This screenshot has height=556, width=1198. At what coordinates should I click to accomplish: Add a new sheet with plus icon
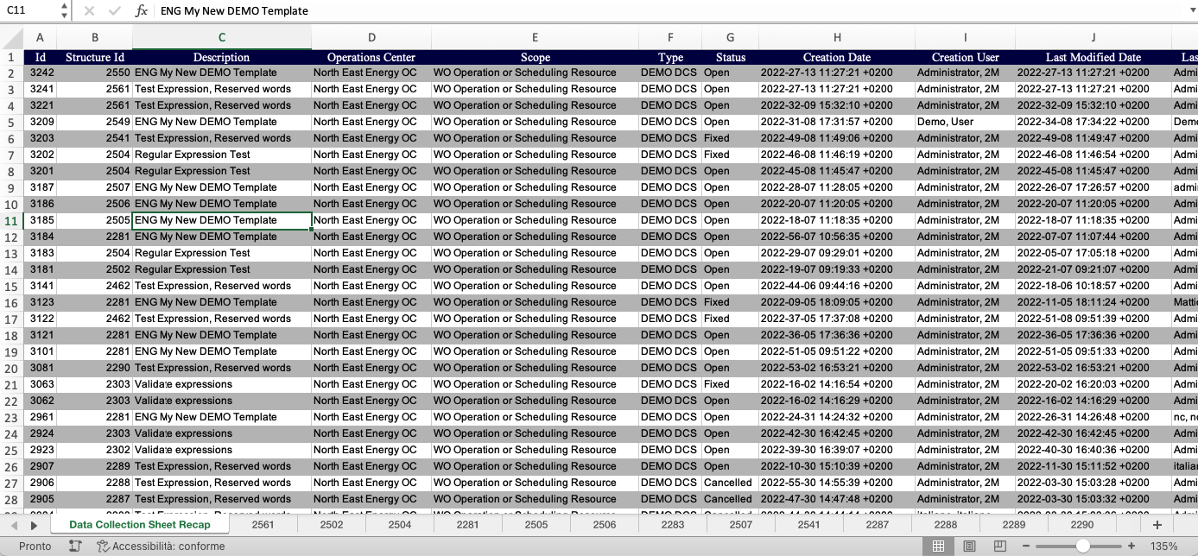coord(1157,525)
